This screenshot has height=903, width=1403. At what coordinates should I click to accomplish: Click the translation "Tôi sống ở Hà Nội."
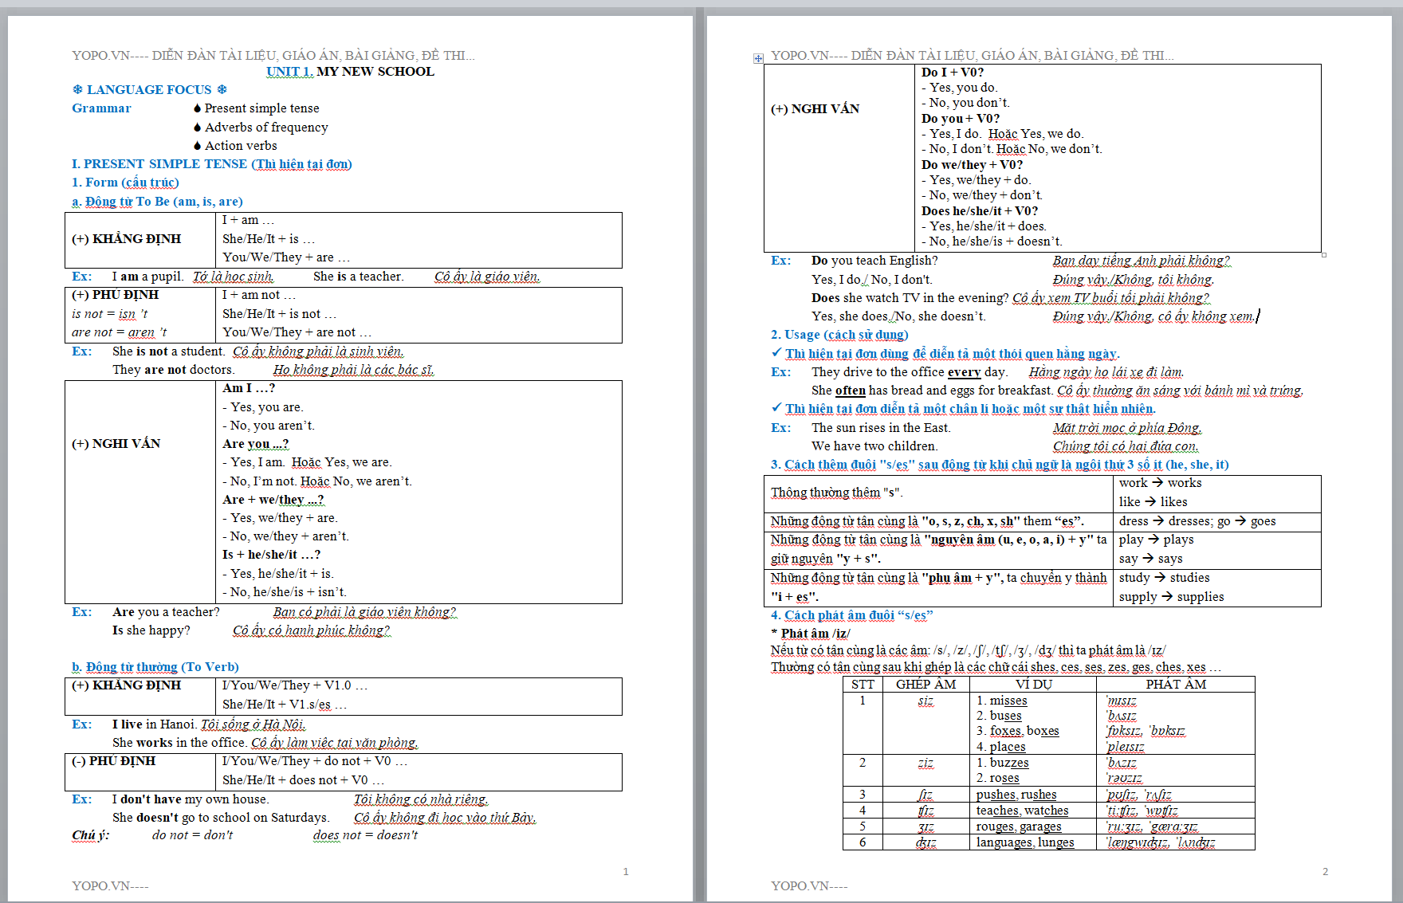tap(253, 724)
